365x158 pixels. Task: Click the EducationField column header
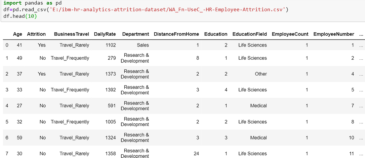pyautogui.click(x=250, y=34)
